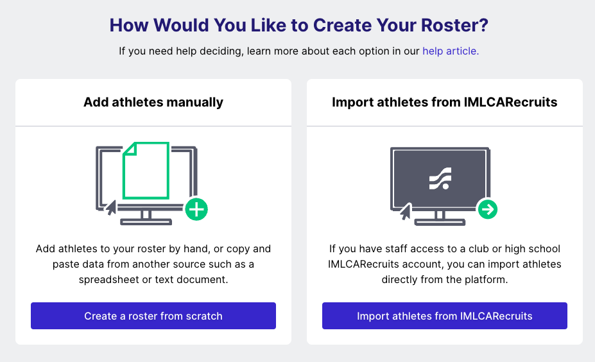Click the help deciding subtitle text
This screenshot has width=595, height=362.
point(298,51)
